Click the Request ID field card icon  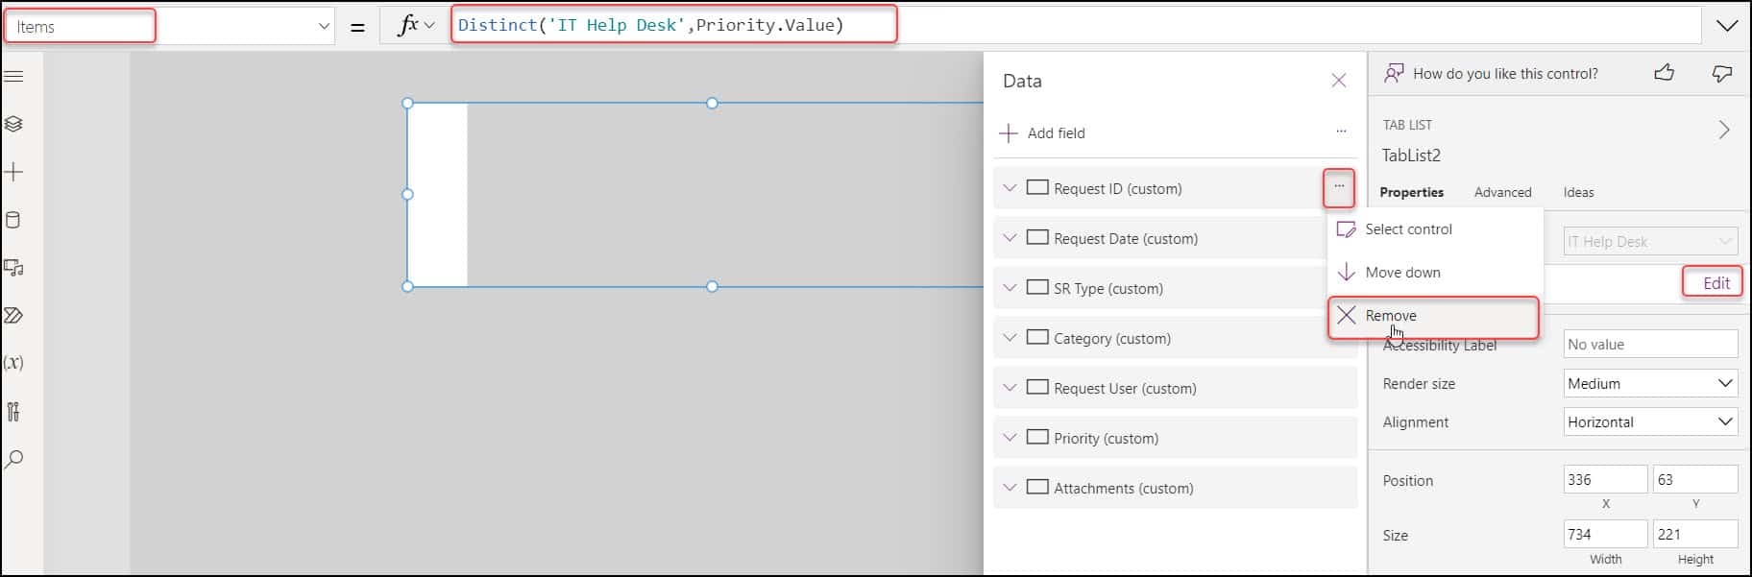(x=1037, y=187)
